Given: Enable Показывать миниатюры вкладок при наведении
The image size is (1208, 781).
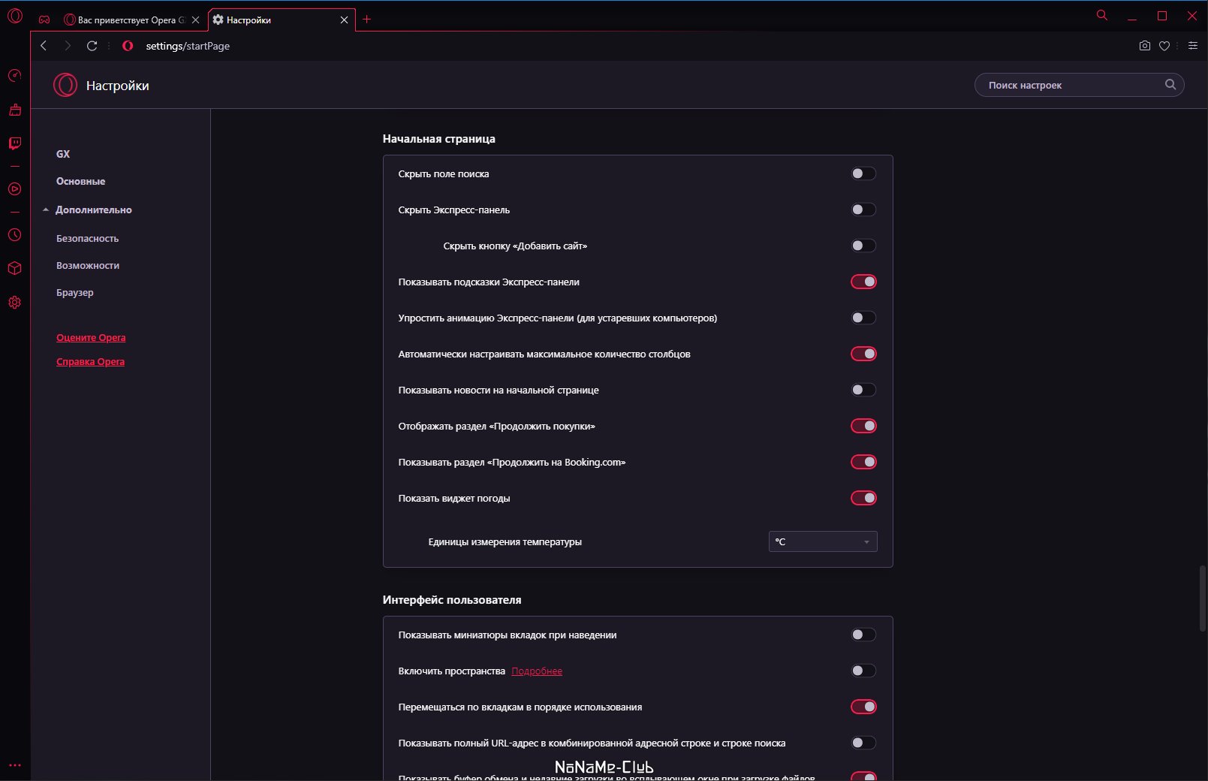Looking at the screenshot, I should [863, 635].
